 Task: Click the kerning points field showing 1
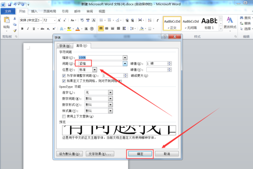[113, 75]
